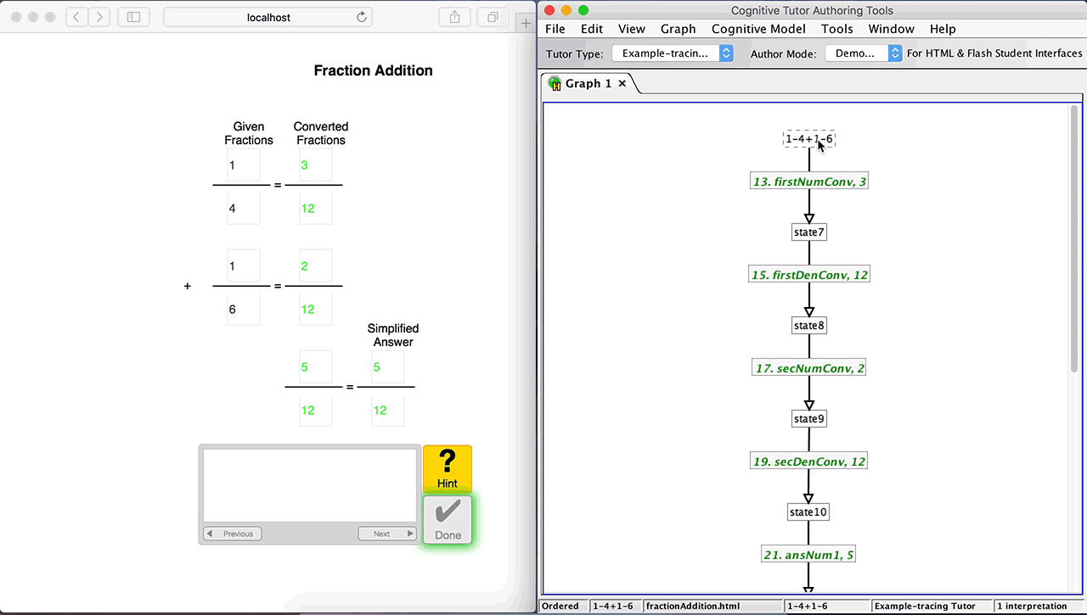Show all Safari tabs overview

coord(492,17)
